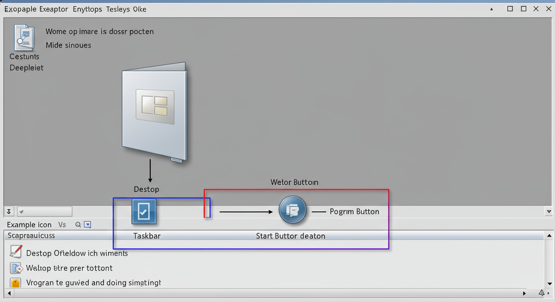Click the red pencil icon beside Destop Ofteldow
This screenshot has height=302, width=555.
[x=16, y=252]
